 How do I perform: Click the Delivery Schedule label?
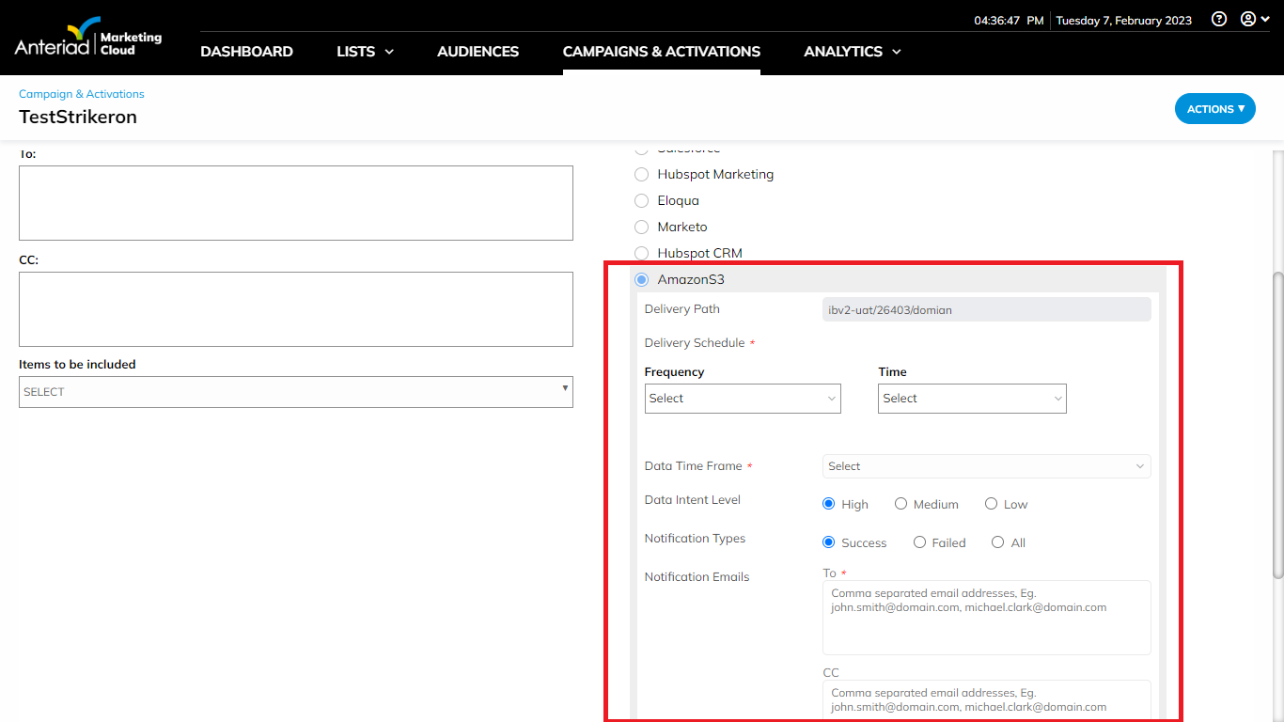(695, 343)
